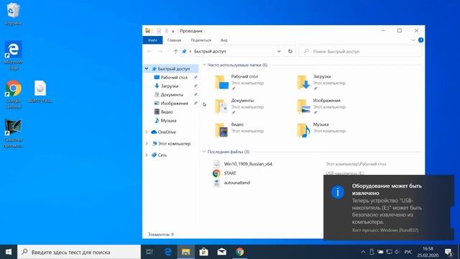Expand the Сеть tree node

coord(147,155)
